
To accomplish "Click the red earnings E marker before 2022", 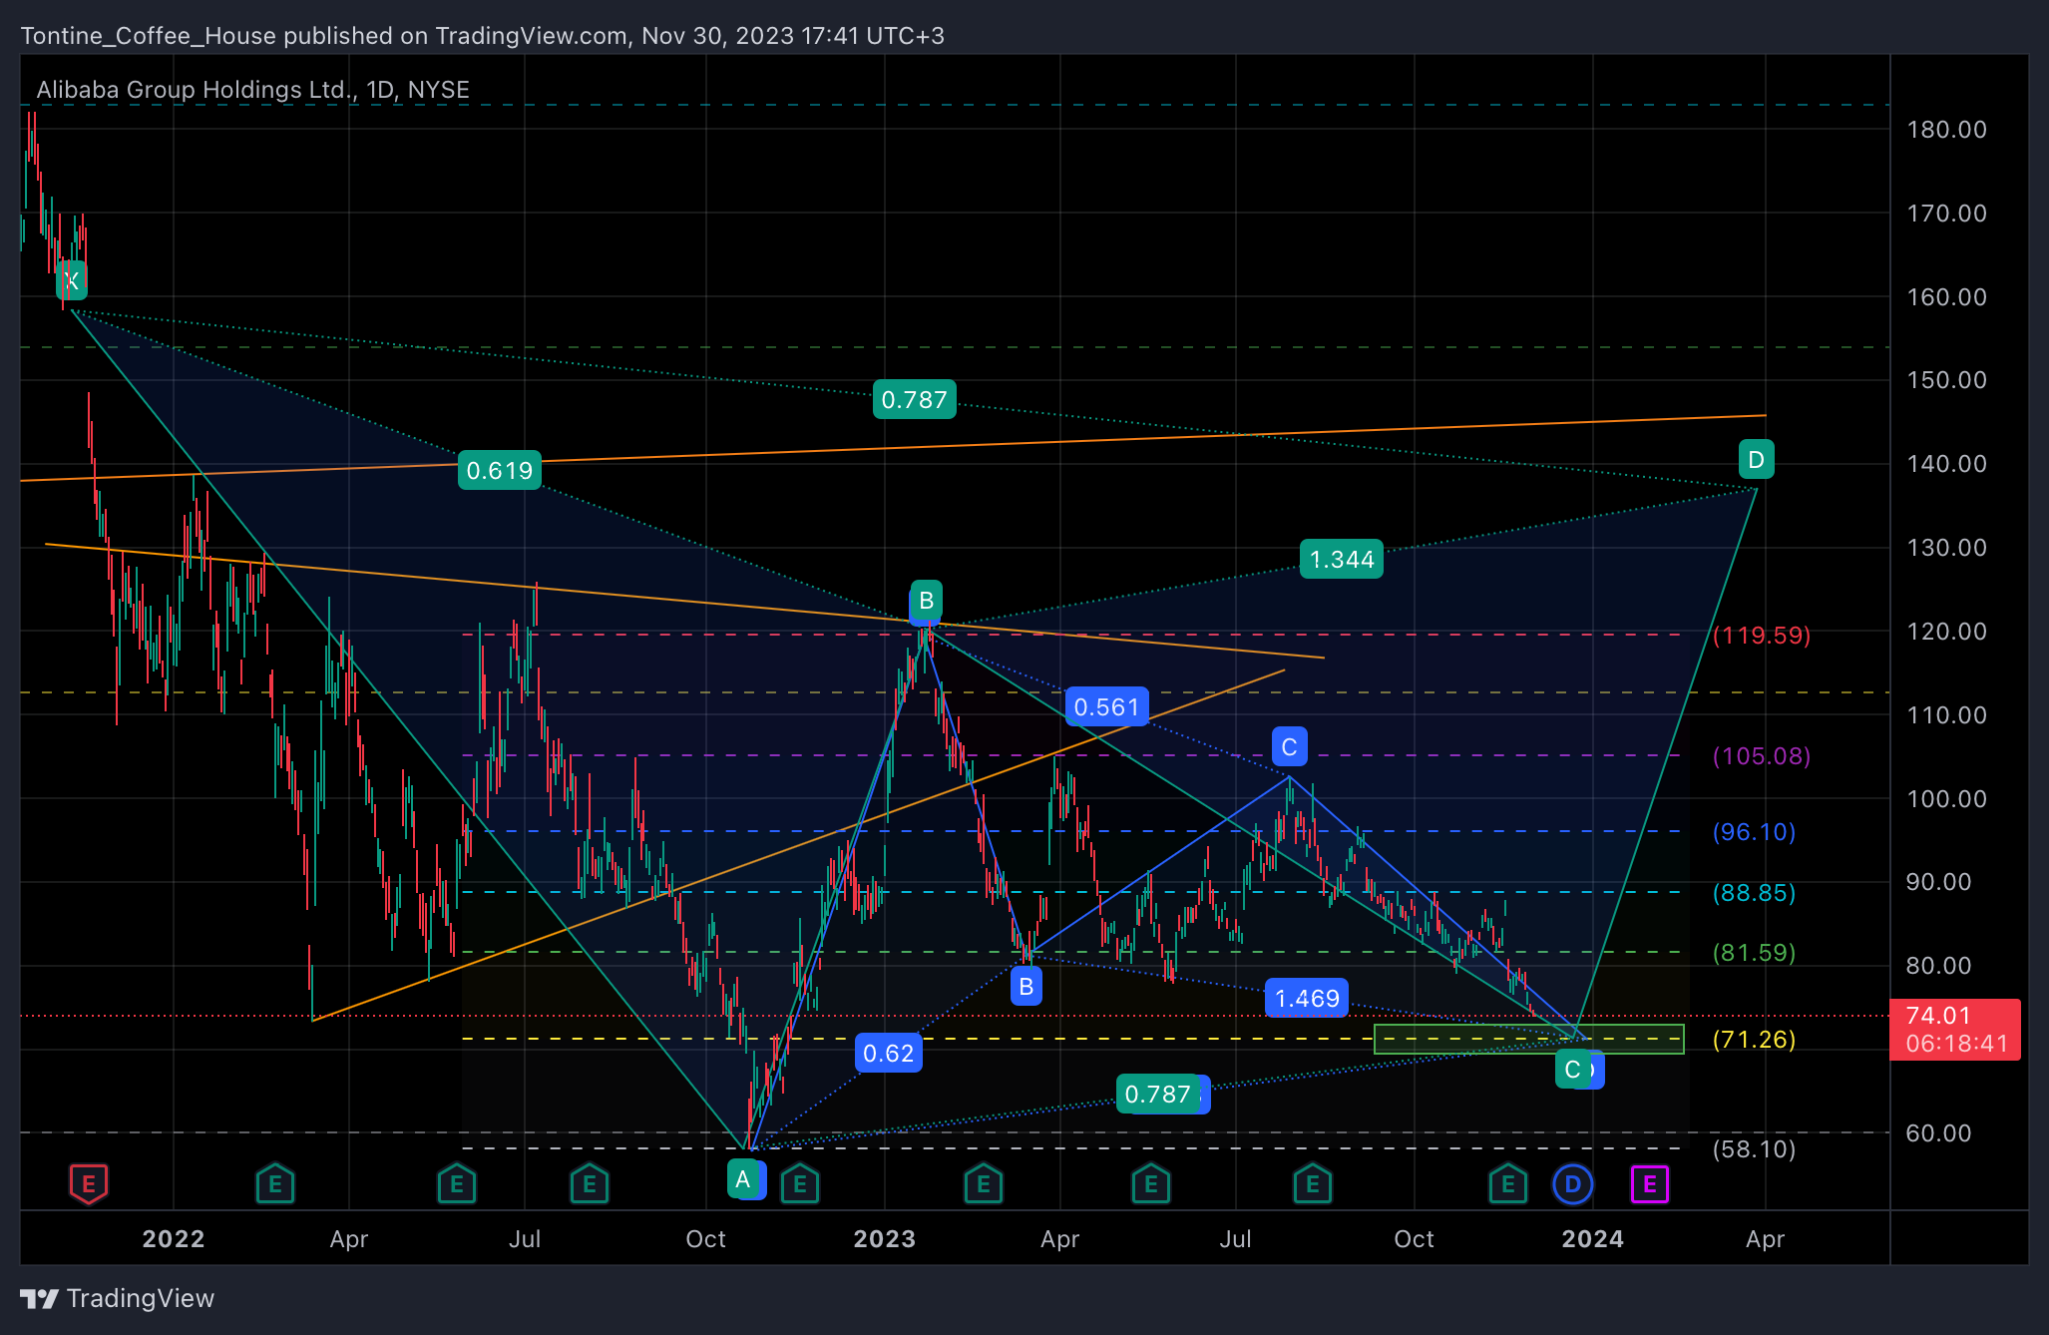I will point(88,1184).
